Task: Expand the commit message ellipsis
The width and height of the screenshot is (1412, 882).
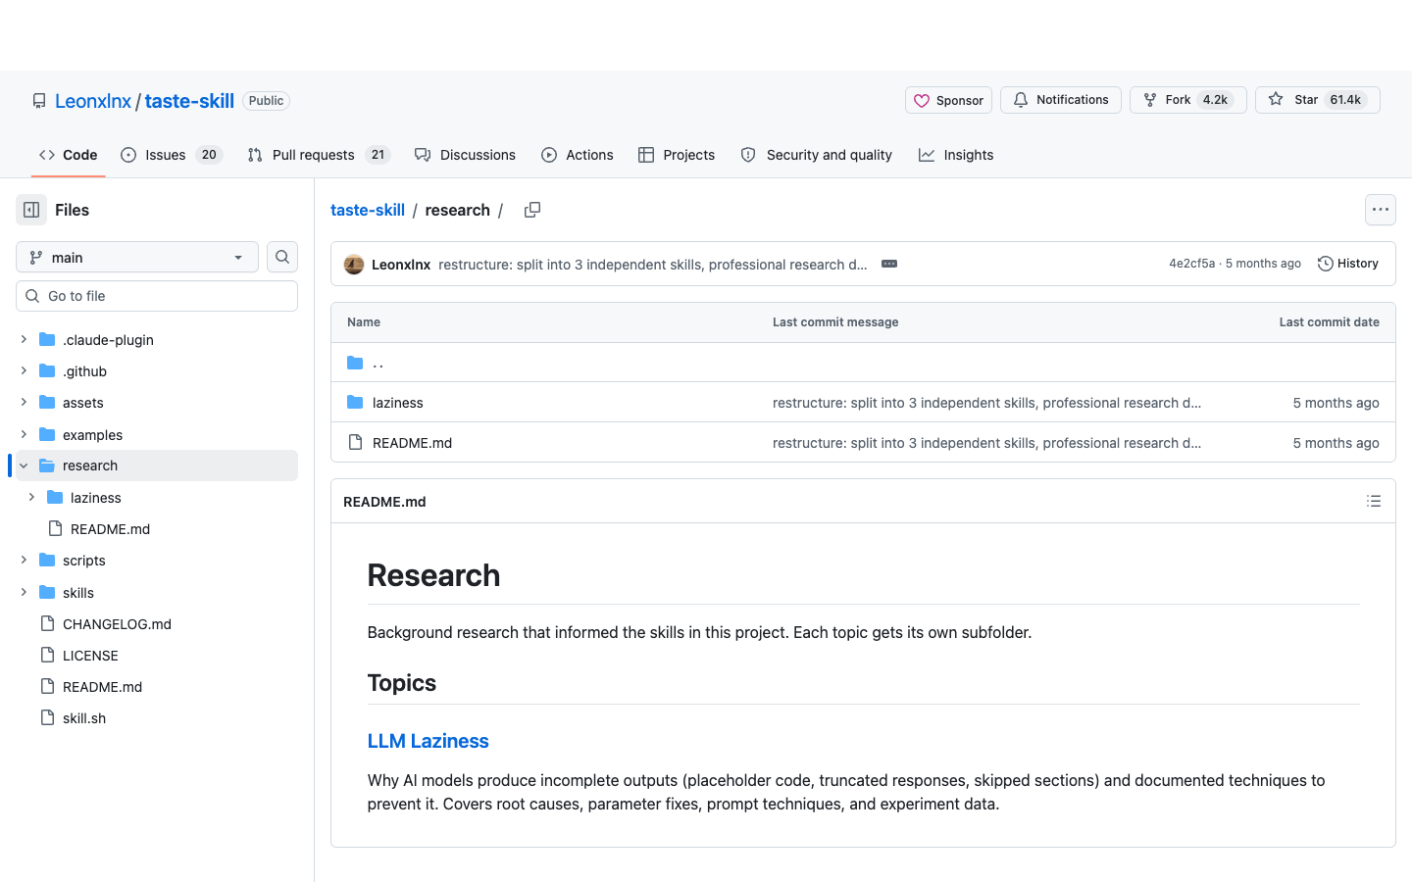Action: [x=889, y=264]
